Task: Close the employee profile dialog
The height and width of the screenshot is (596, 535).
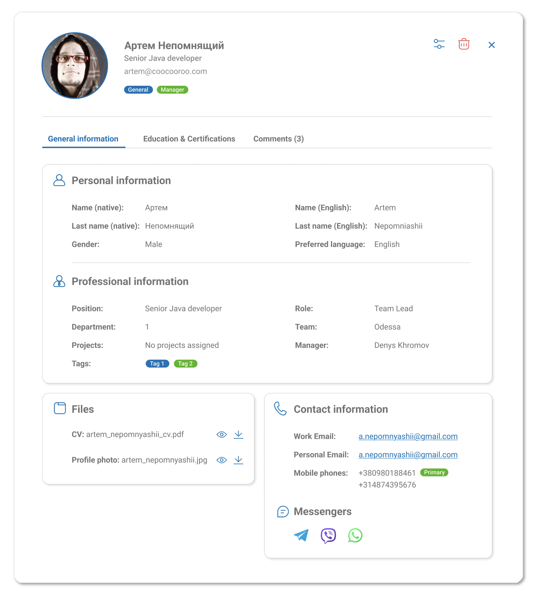Action: (491, 45)
